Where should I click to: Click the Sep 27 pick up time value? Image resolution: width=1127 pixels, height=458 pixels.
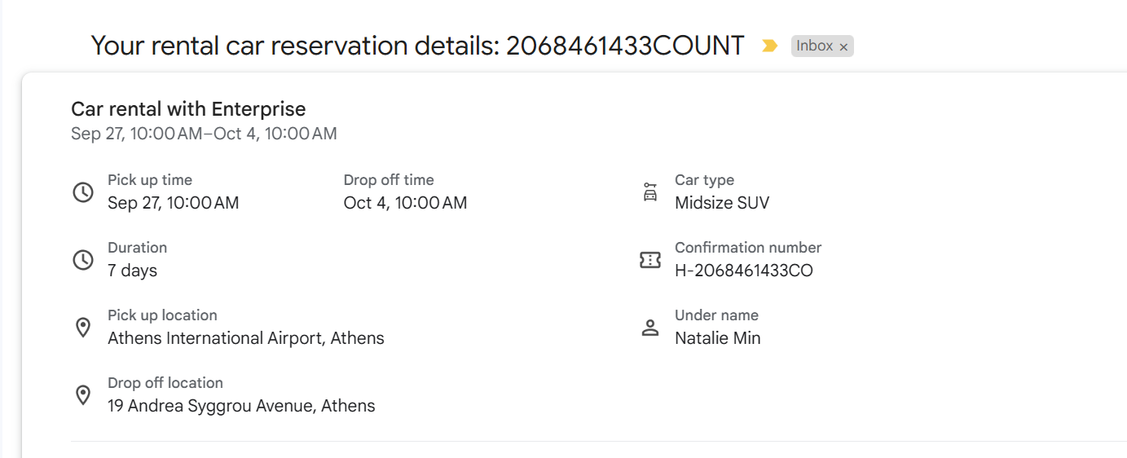point(173,203)
